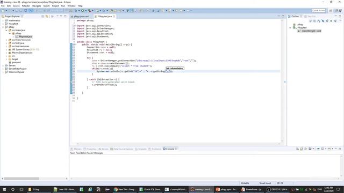The image size is (344, 193).
Task: Click the green Run toolbar icon
Action: (x=82, y=11)
